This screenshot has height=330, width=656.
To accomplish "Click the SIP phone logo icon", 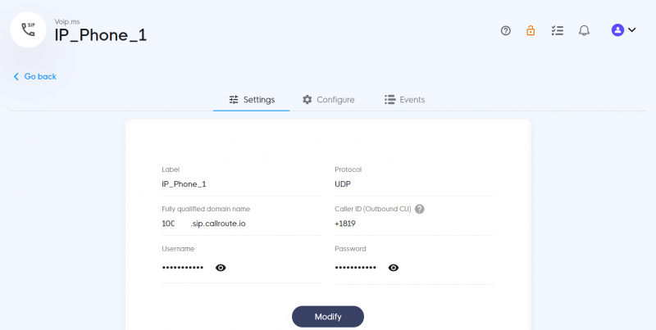I will coord(28,29).
